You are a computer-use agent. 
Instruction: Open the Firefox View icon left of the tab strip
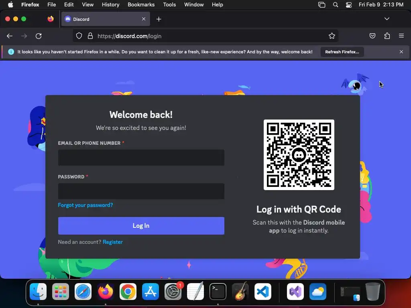(51, 19)
